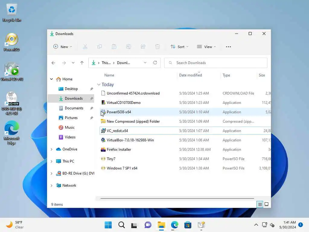The width and height of the screenshot is (309, 232).
Task: Select VirtualCD10700Demo file
Action: click(x=185, y=103)
